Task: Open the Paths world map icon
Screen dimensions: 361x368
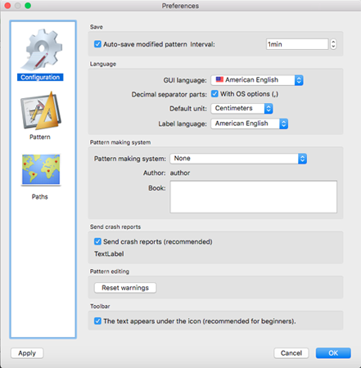Action: [41, 170]
